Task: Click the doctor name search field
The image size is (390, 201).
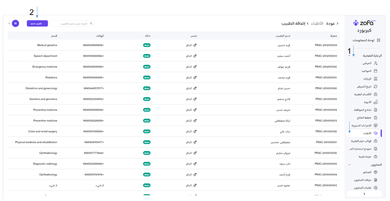Action: pos(70,24)
